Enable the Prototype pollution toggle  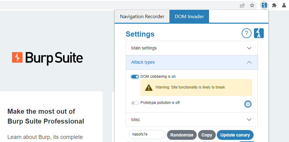(x=135, y=103)
